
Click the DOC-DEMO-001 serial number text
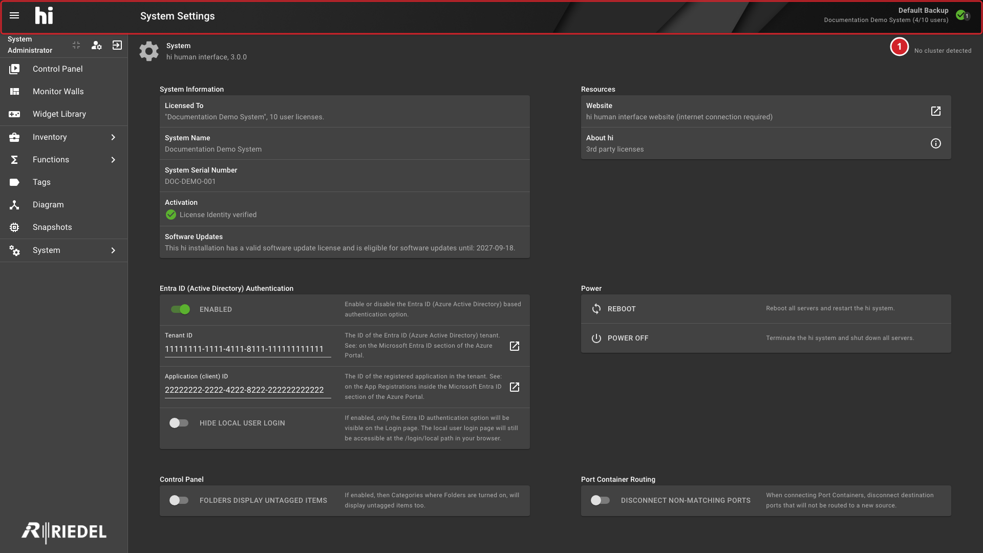pos(190,182)
